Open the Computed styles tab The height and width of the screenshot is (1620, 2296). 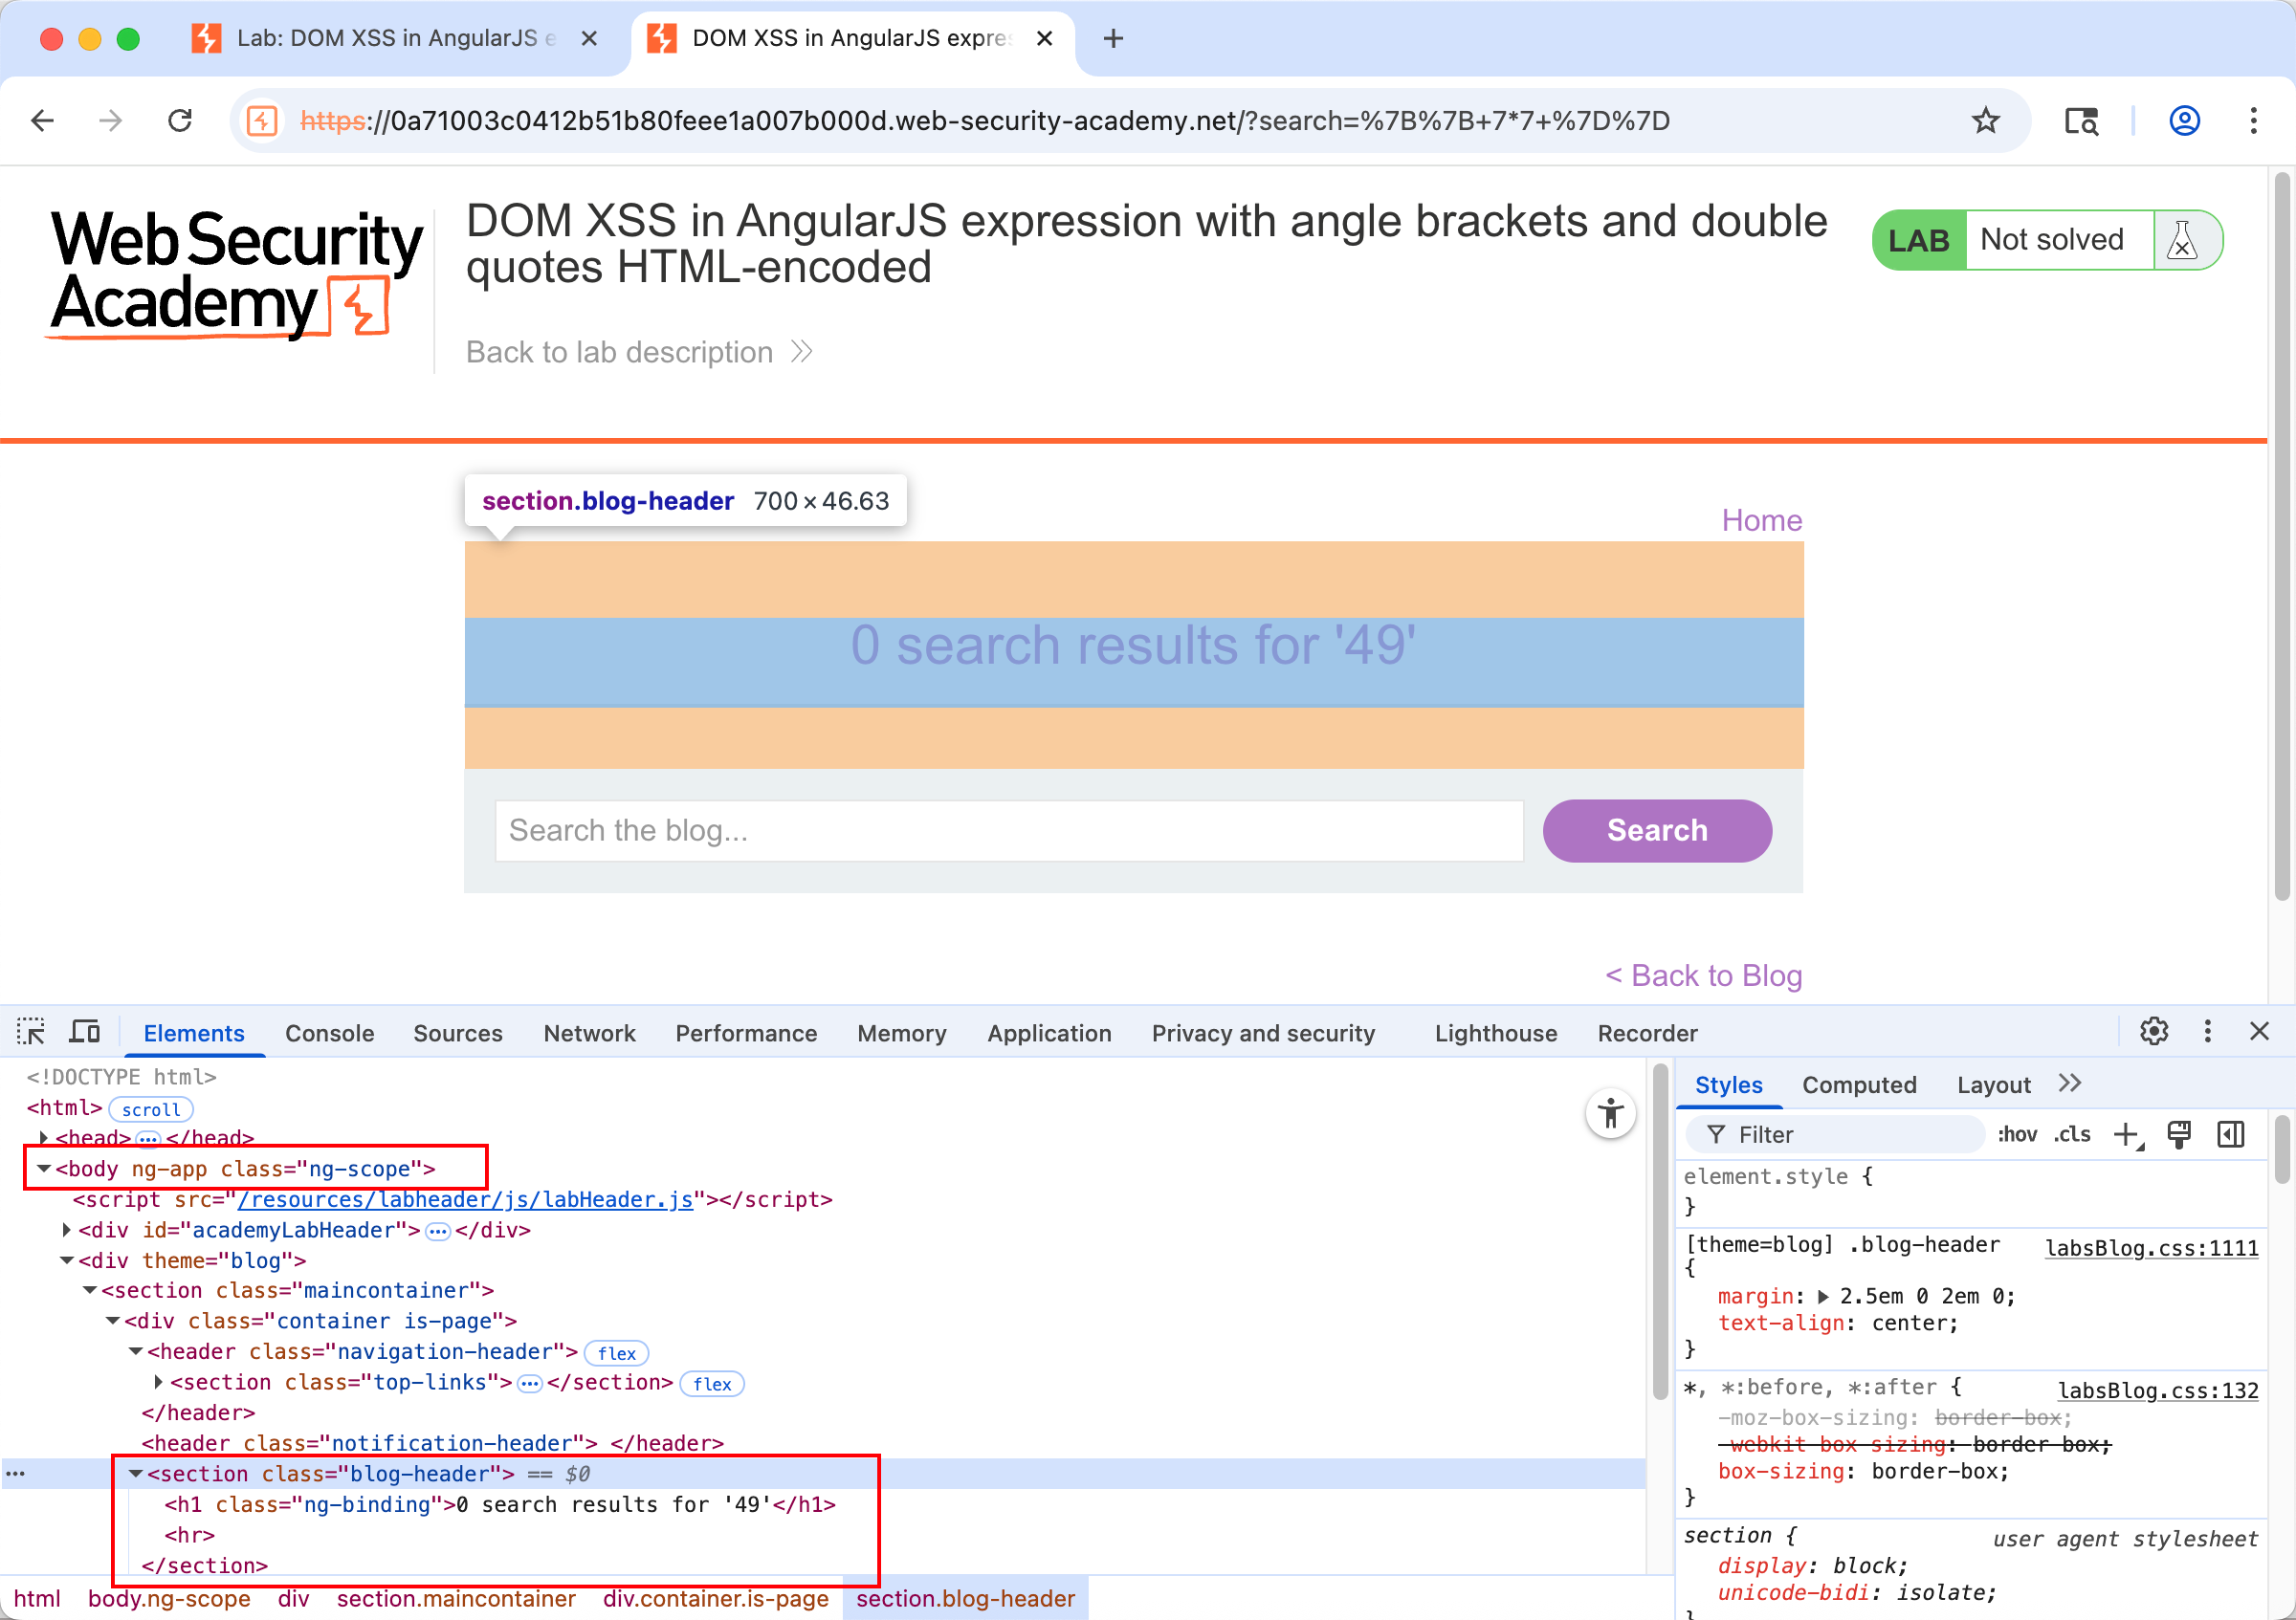click(x=1860, y=1084)
